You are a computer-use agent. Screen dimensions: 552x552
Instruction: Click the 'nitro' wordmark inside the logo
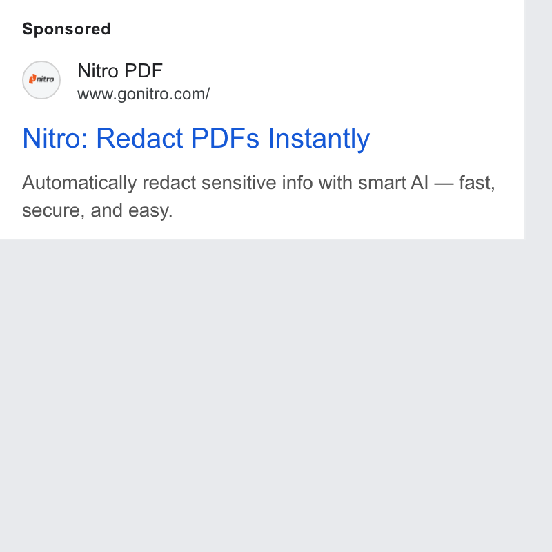pos(46,79)
